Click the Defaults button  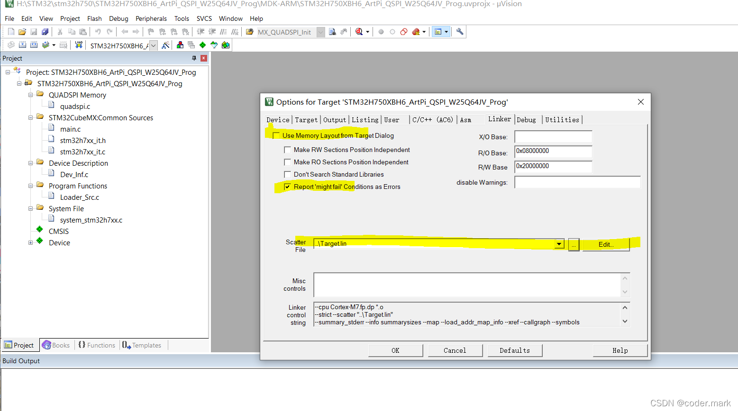pyautogui.click(x=515, y=350)
